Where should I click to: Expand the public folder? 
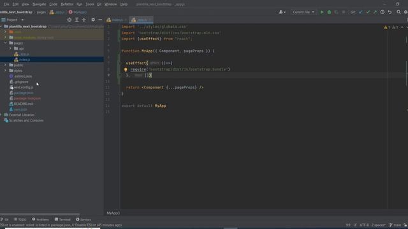[5, 65]
